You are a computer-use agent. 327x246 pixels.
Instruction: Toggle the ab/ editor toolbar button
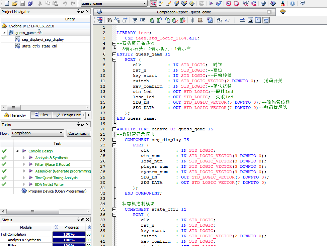point(227,20)
